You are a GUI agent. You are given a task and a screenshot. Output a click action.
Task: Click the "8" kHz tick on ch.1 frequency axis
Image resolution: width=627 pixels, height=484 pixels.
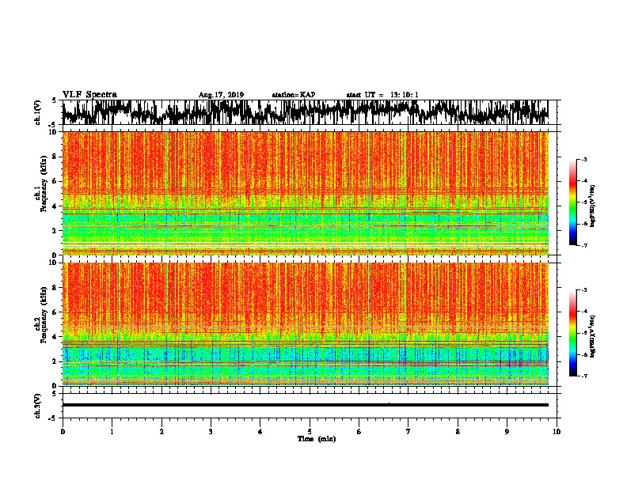tap(55, 157)
